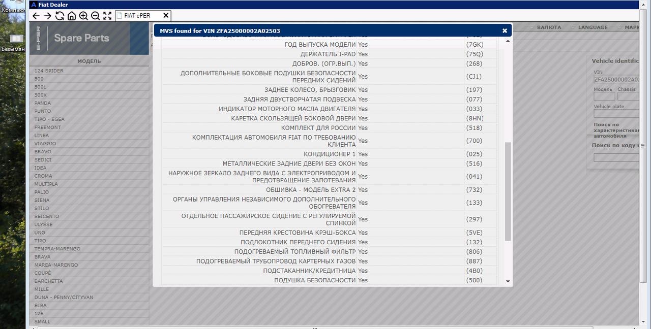Click the forward navigation arrow

click(47, 16)
